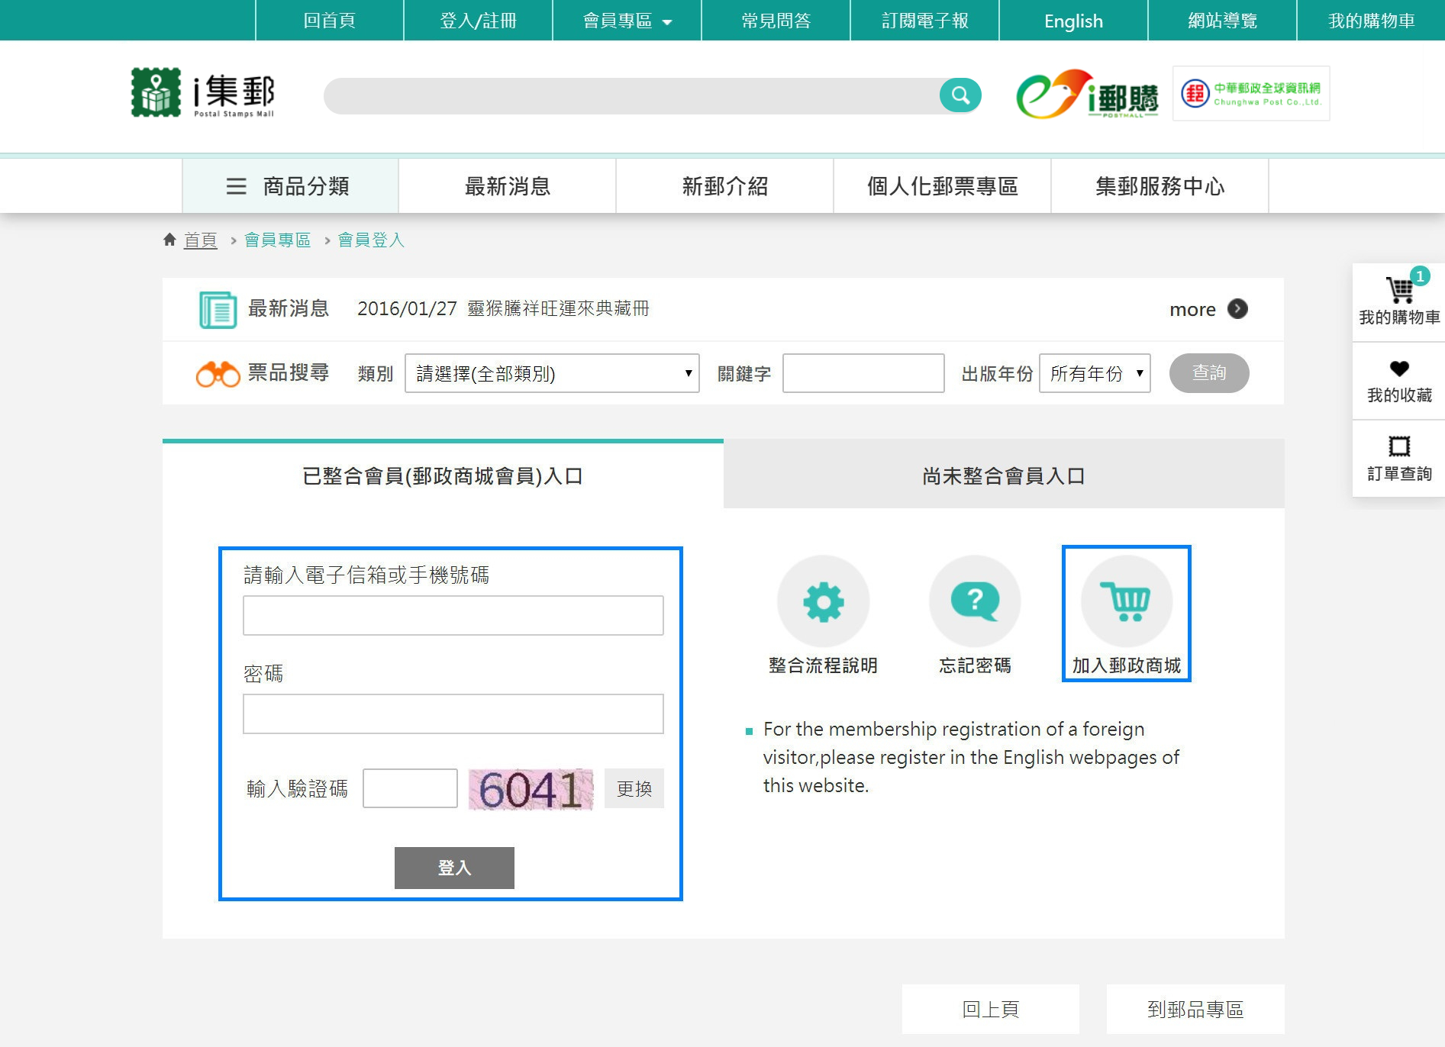Viewport: 1445px width, 1047px height.
Task: Switch to the 尚未整合會員入口 tab
Action: pos(1004,473)
